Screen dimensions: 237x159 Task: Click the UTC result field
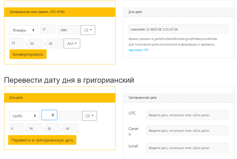click(x=188, y=115)
